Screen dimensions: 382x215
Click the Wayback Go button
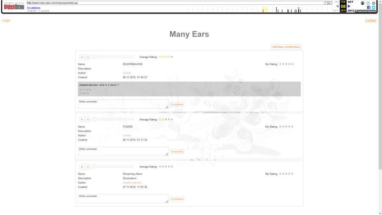tap(329, 3)
